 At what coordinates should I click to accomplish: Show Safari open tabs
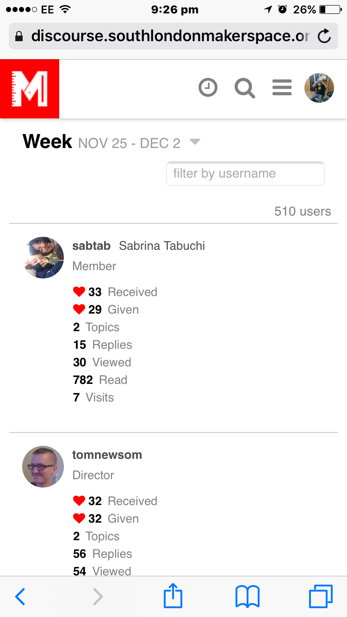(x=320, y=597)
